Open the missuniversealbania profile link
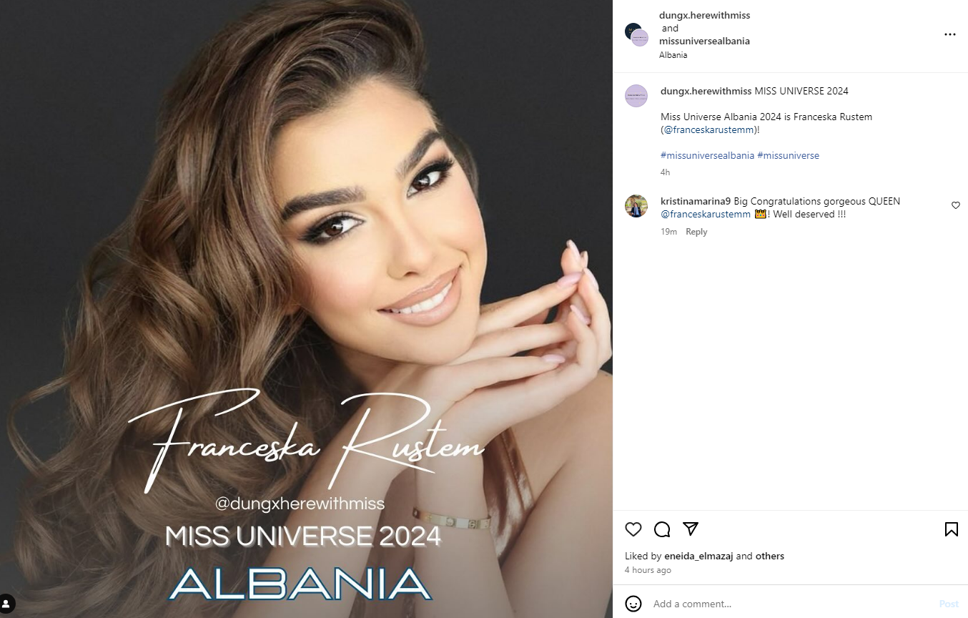This screenshot has height=618, width=968. pyautogui.click(x=704, y=41)
